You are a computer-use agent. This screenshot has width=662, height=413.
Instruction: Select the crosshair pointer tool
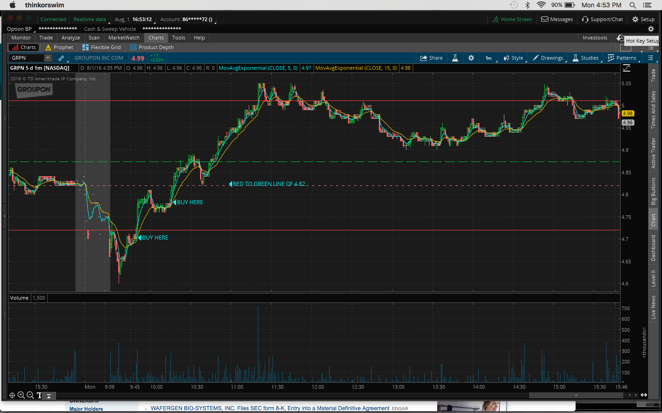click(12, 395)
